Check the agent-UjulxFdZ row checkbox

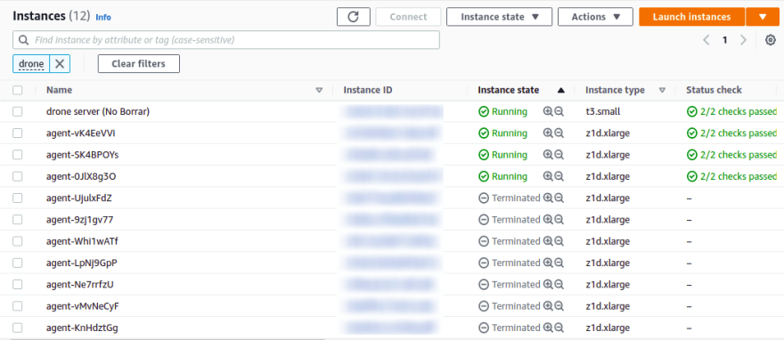pos(18,198)
